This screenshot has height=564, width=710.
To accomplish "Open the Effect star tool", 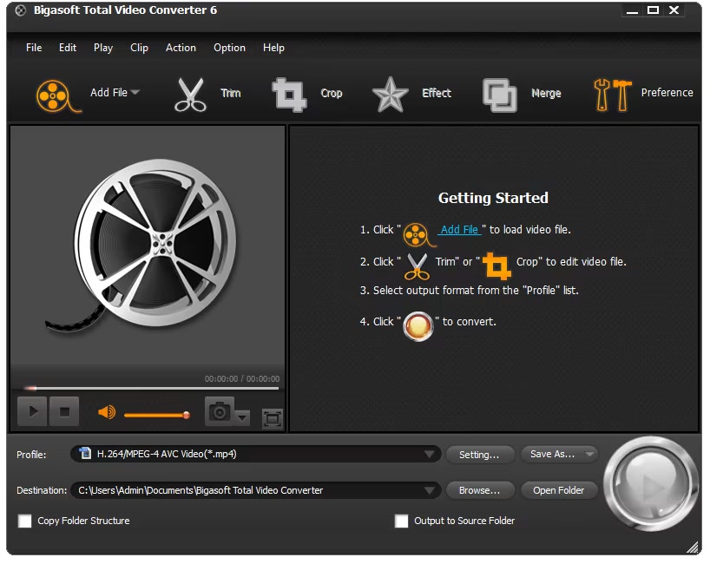I will click(x=390, y=94).
